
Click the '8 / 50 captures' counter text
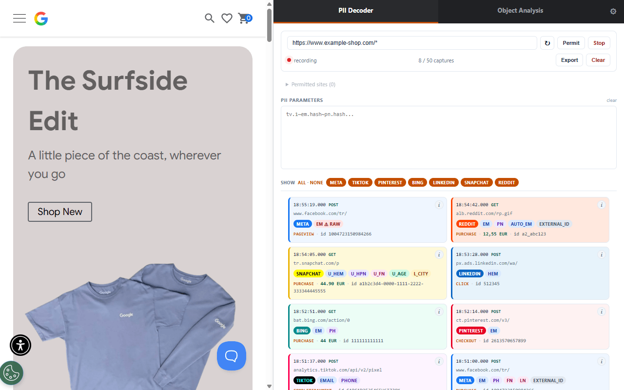coord(436,60)
